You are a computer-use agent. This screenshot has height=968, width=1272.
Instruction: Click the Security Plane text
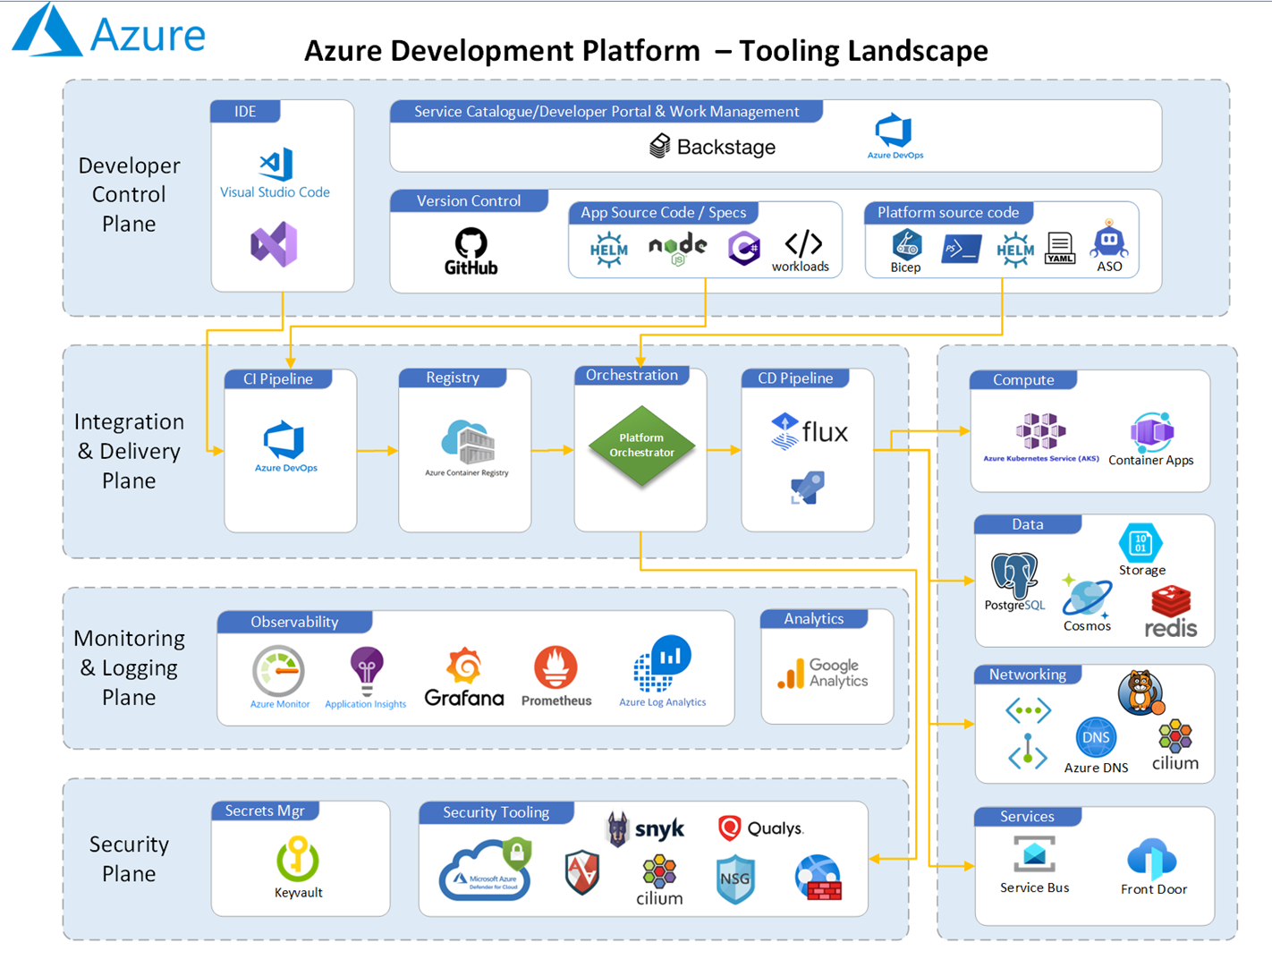[129, 859]
